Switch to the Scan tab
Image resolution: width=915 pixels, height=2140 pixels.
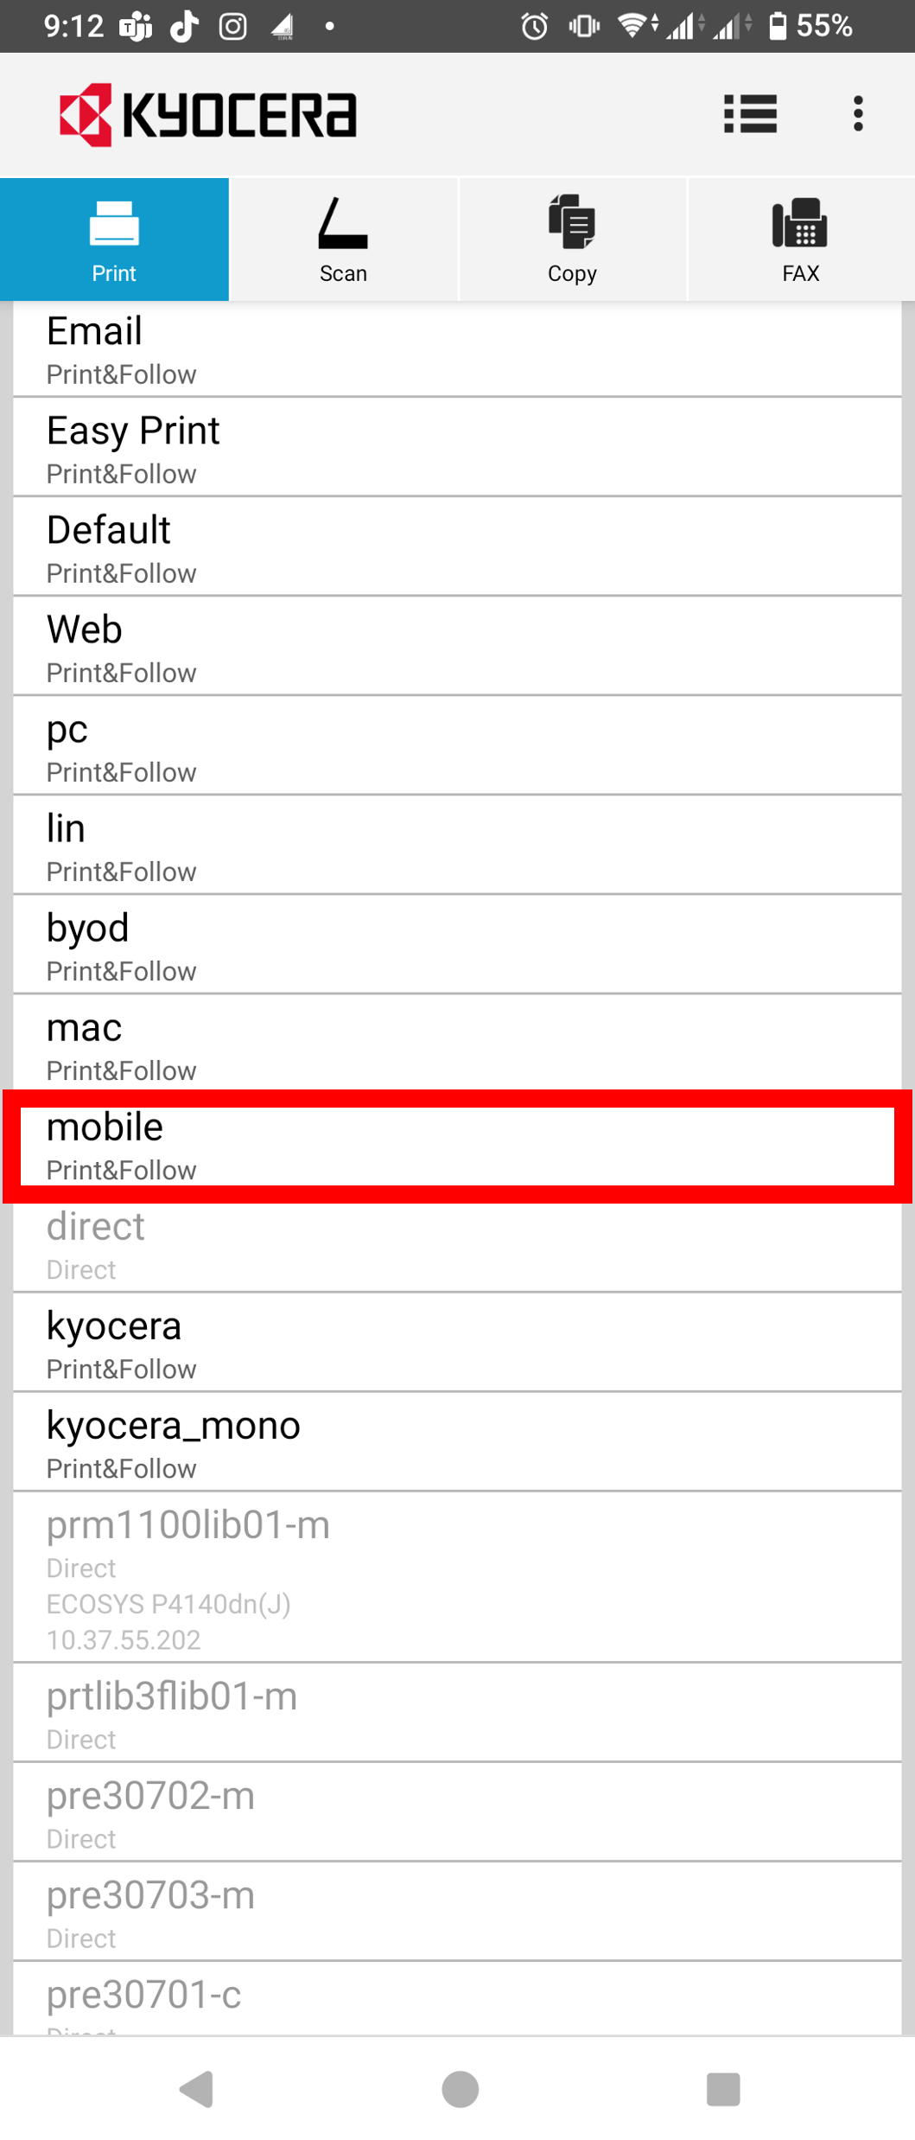343,240
